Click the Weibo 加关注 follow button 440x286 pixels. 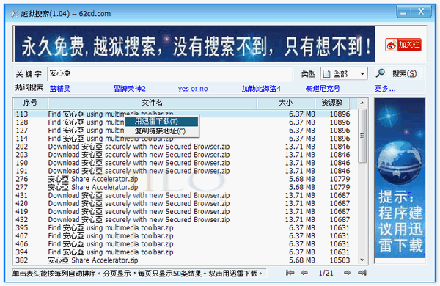coord(403,45)
